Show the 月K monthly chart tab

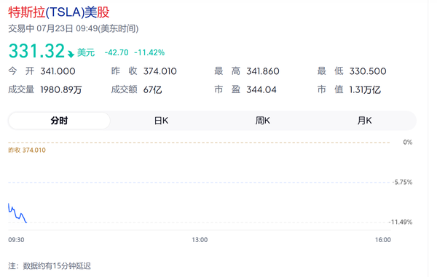[365, 121]
